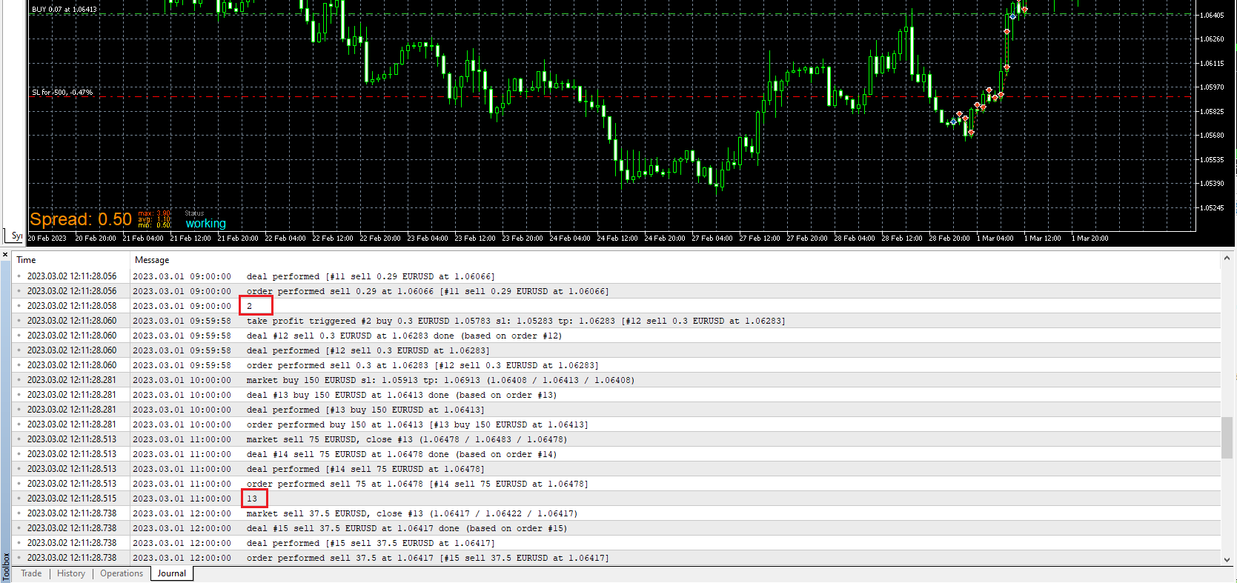The height and width of the screenshot is (583, 1237).
Task: Close the Toolbox panel with the X icon
Action: (x=5, y=255)
